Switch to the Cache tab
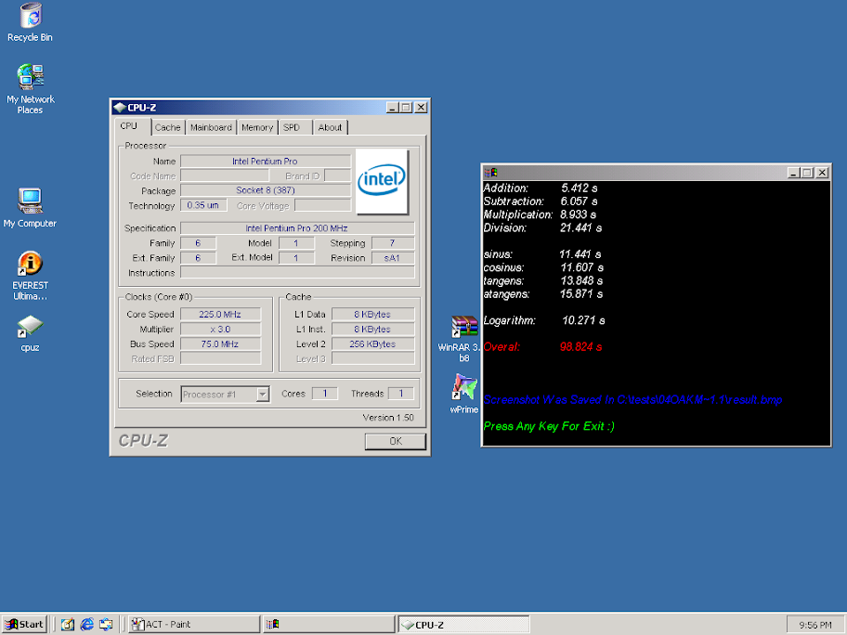 pos(167,127)
